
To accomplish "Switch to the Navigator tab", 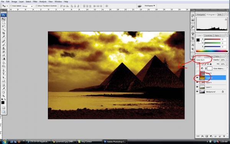I will (x=200, y=15).
